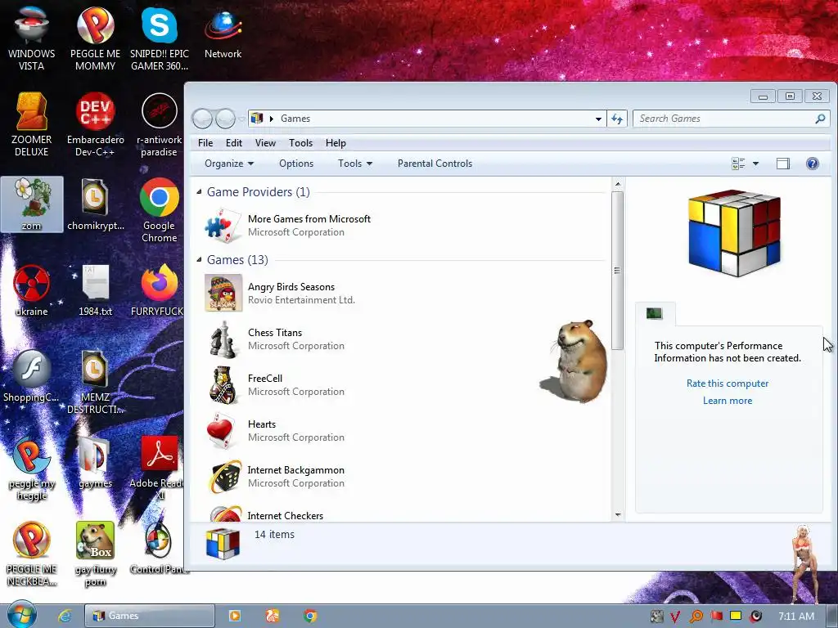Select the Chess Titans icon

[x=223, y=339]
